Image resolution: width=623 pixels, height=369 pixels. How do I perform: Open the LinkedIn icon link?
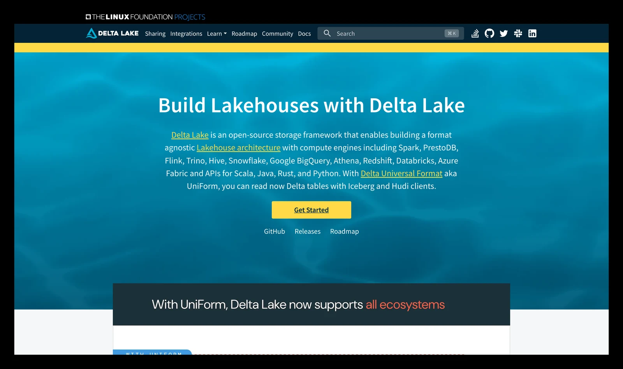pyautogui.click(x=532, y=33)
